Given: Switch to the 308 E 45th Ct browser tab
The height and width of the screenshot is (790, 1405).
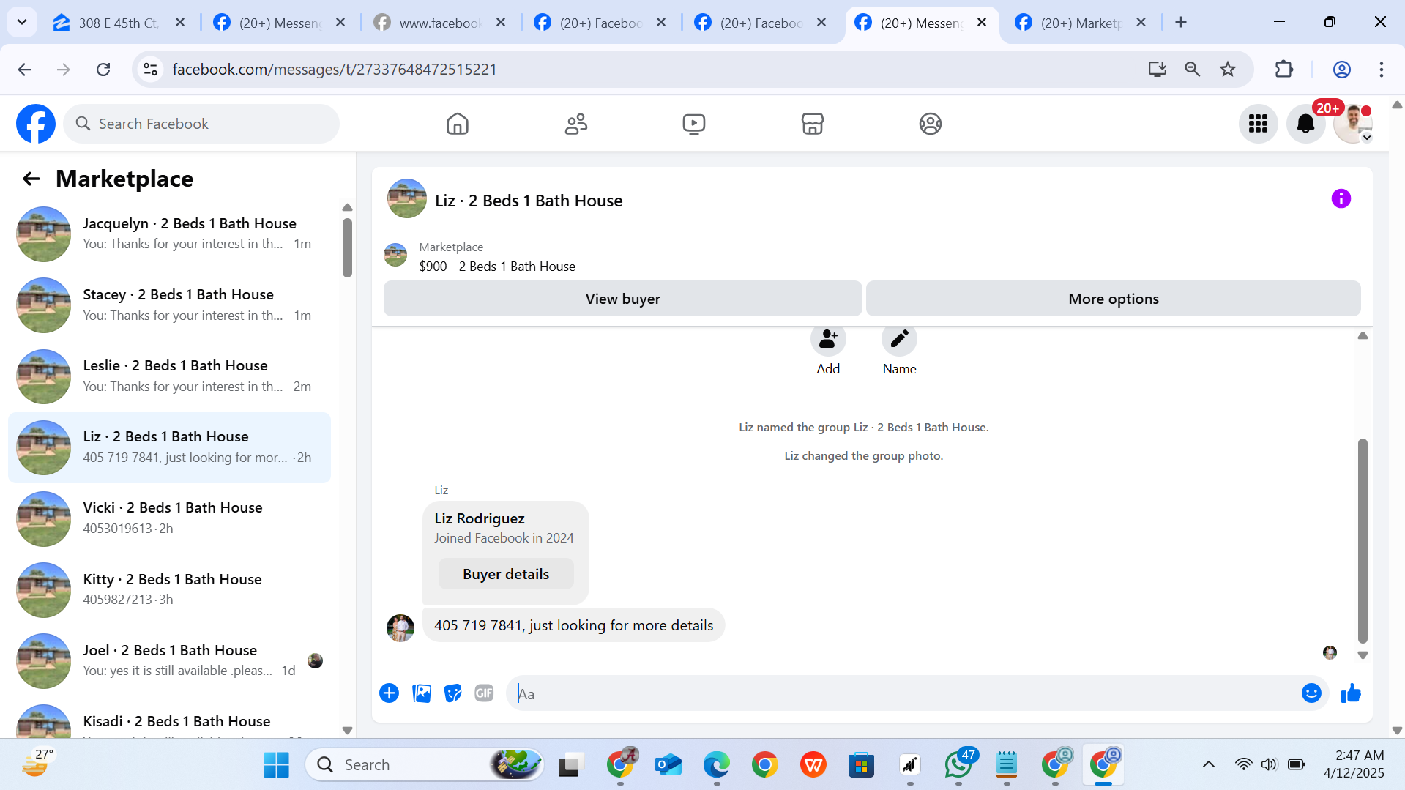Looking at the screenshot, I should 120,23.
